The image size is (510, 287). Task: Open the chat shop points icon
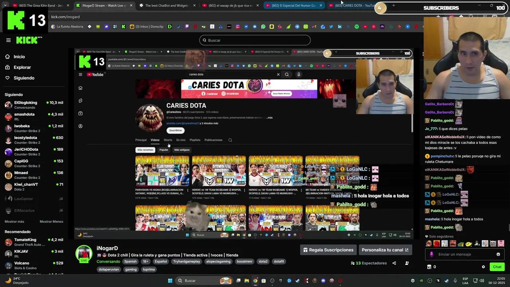(x=429, y=267)
